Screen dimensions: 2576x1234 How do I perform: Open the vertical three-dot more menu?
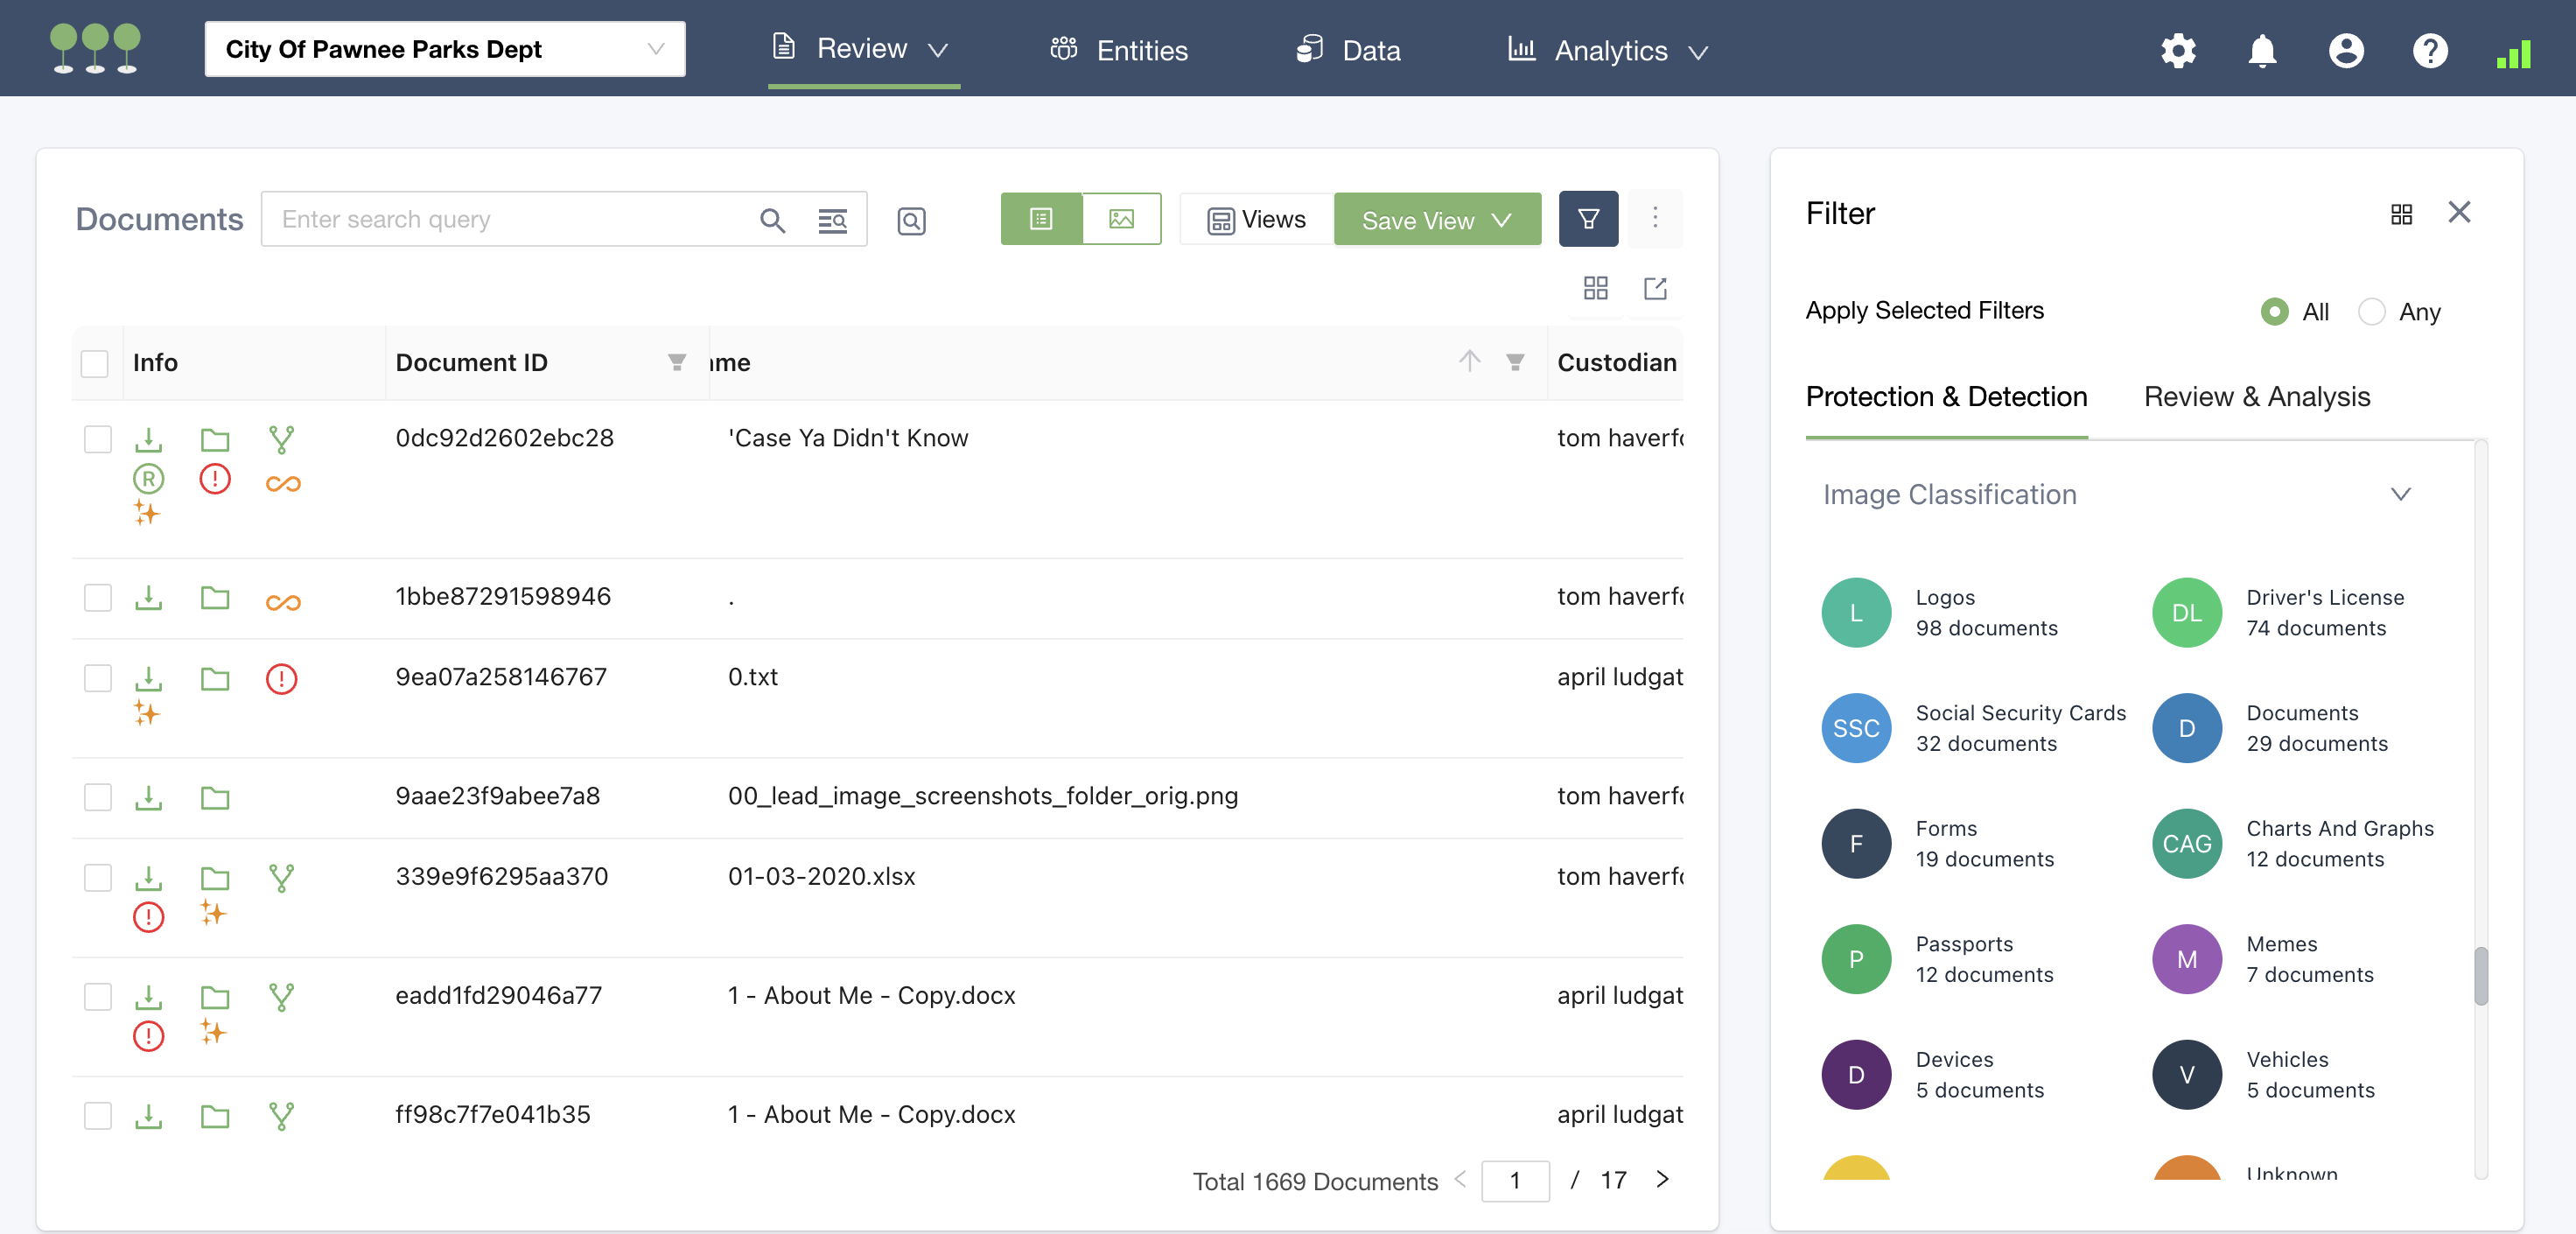click(x=1654, y=218)
